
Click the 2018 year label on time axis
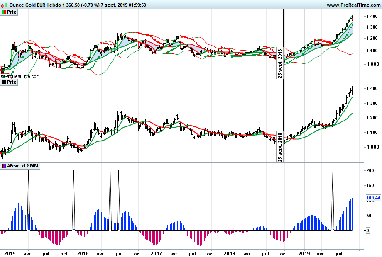(230, 254)
